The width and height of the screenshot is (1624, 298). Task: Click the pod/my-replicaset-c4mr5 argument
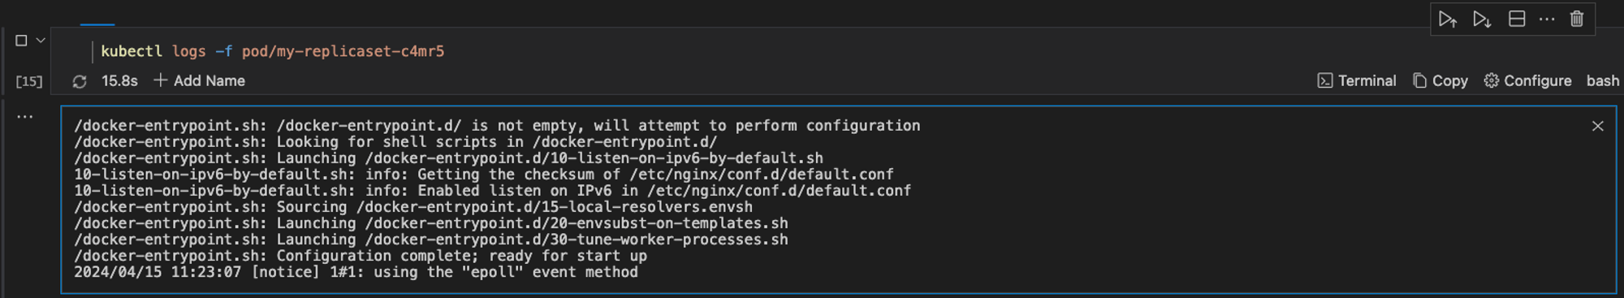[x=343, y=51]
